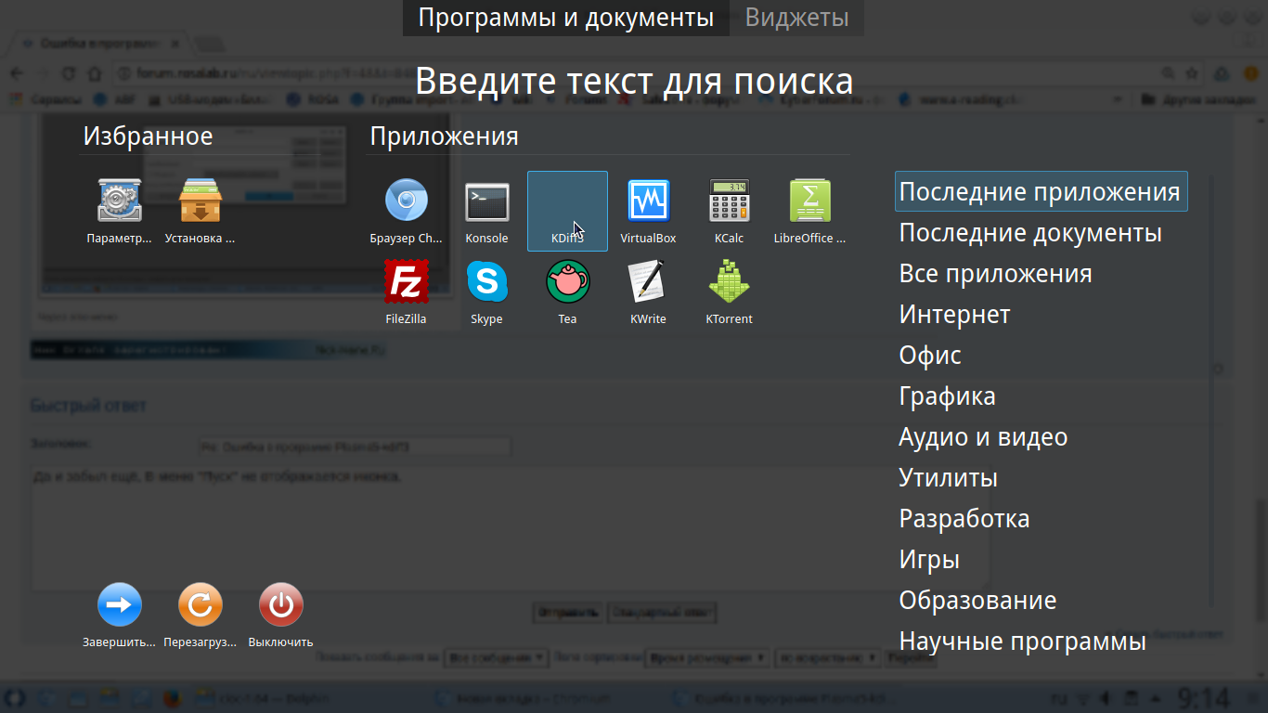
Task: Browse the Научные программы category
Action: pos(1022,641)
